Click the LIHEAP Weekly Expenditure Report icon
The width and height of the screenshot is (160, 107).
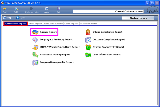35,47
